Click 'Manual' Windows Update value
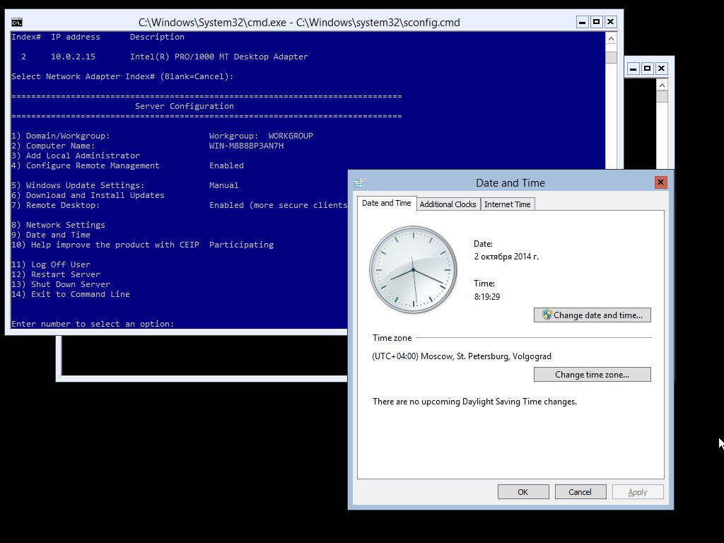The height and width of the screenshot is (543, 724). tap(224, 186)
